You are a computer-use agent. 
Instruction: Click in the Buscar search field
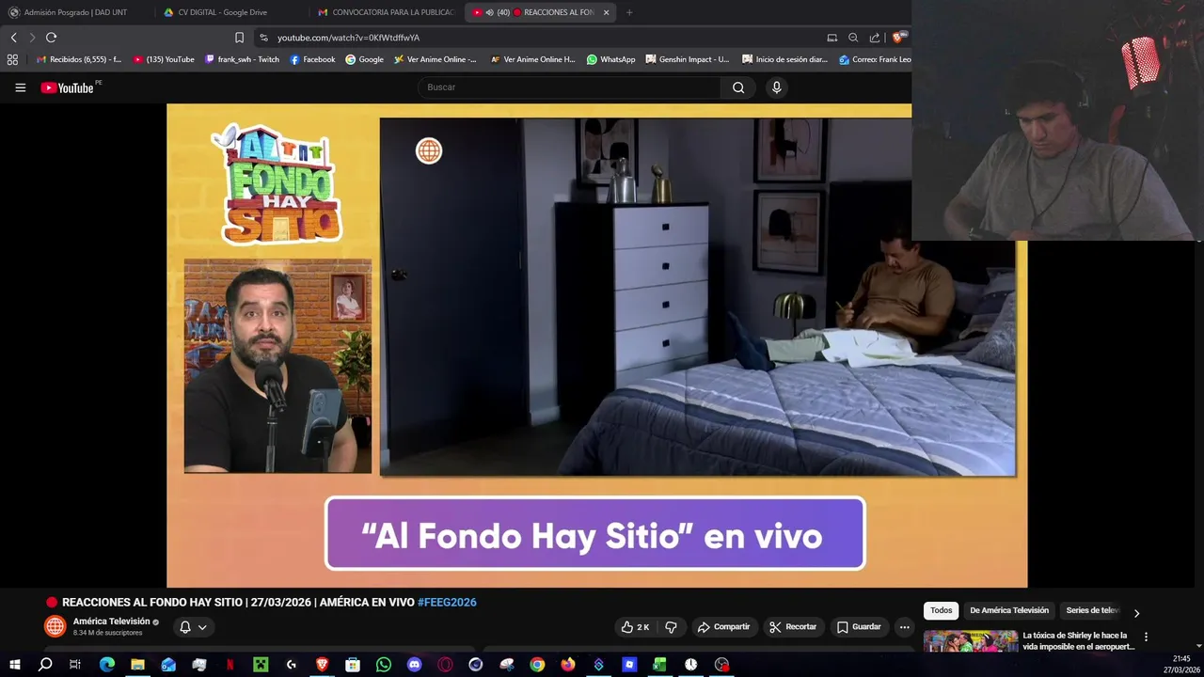(x=570, y=87)
